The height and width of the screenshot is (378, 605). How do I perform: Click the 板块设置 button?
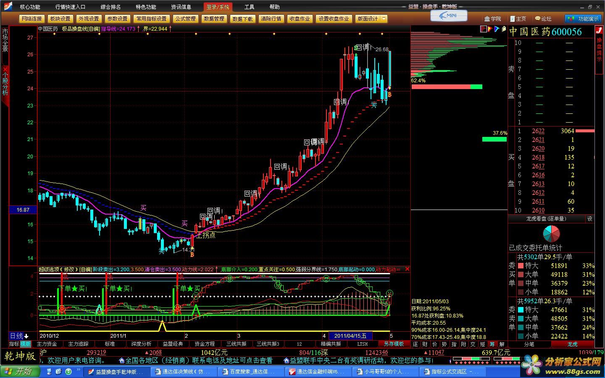(60, 18)
